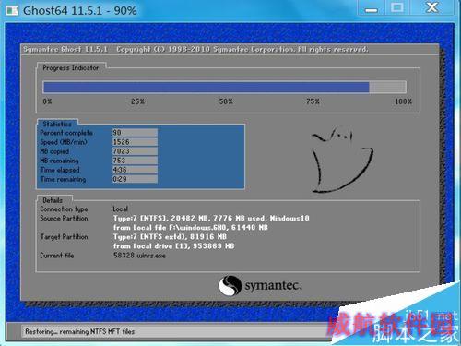
Task: Click the Statistics panel header
Action: (x=57, y=124)
